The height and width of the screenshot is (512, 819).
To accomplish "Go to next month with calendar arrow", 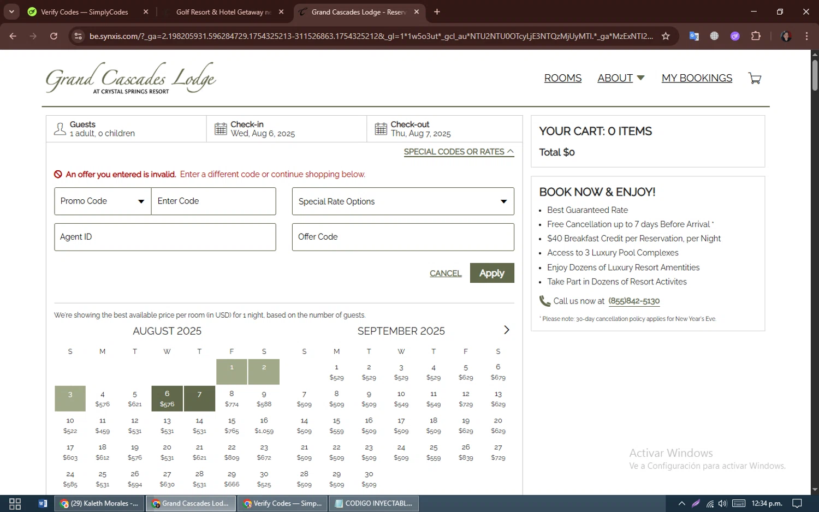I will [x=507, y=330].
